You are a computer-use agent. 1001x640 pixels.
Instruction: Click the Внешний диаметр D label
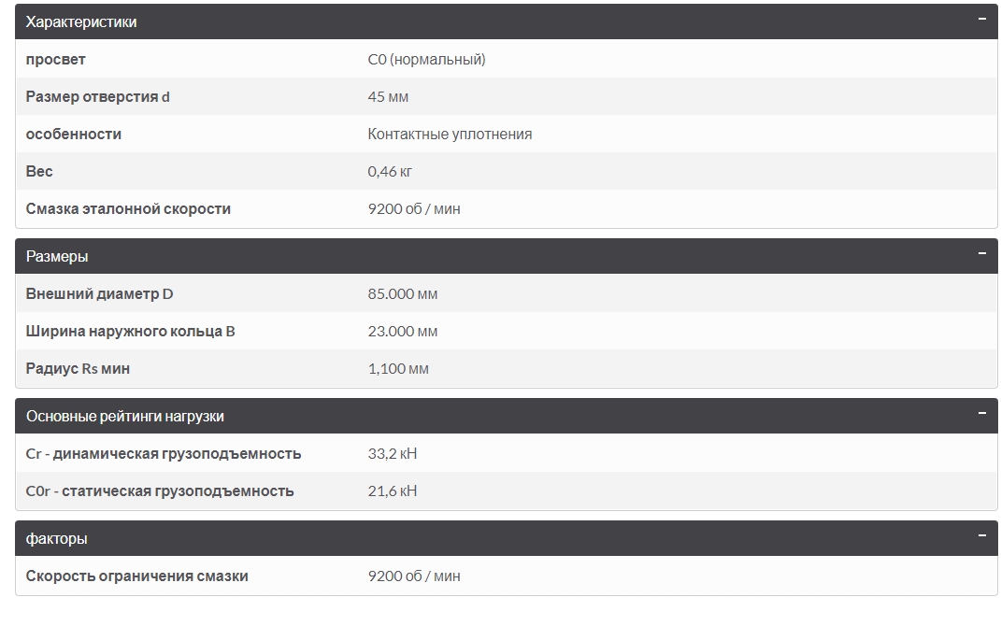coord(99,294)
